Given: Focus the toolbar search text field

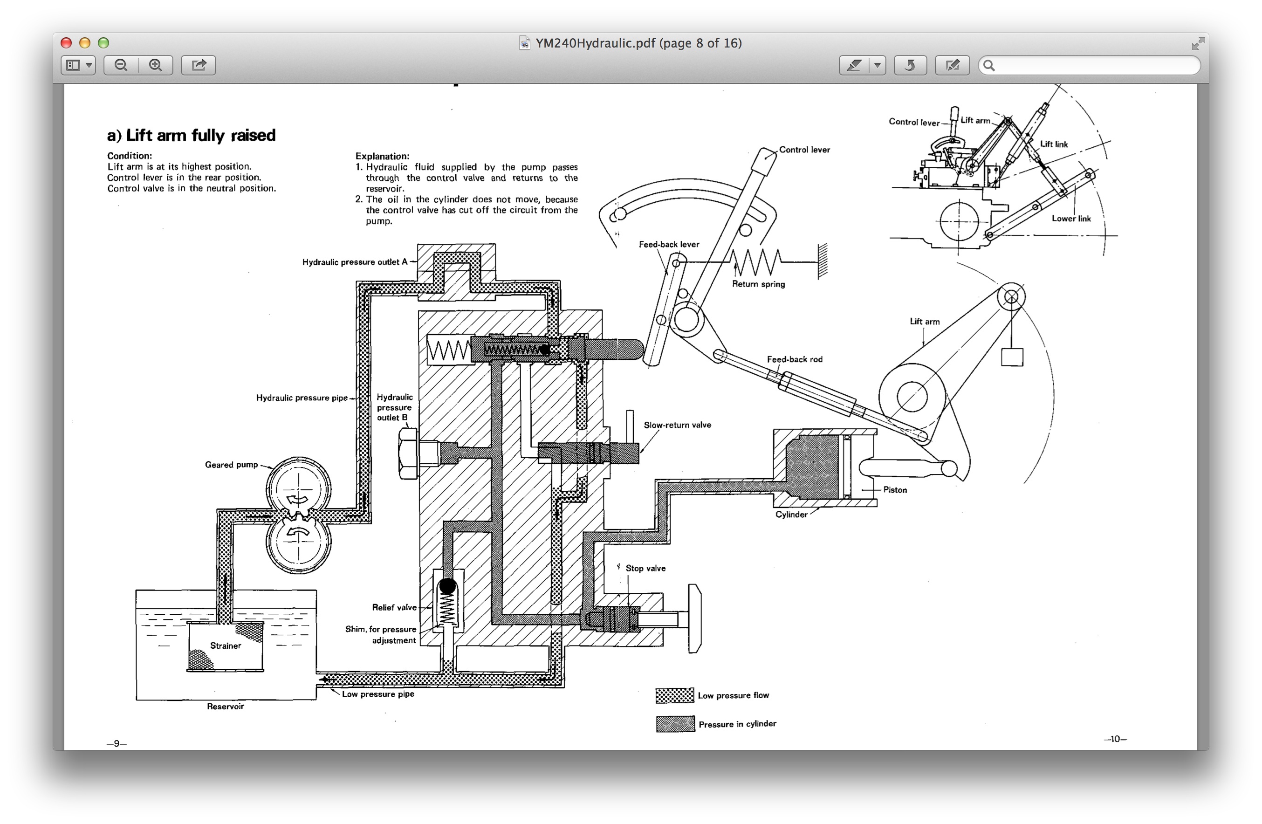Looking at the screenshot, I should click(x=1092, y=65).
